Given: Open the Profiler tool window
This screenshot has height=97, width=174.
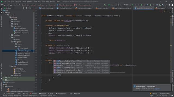Looking at the screenshot, I should coord(77,93).
